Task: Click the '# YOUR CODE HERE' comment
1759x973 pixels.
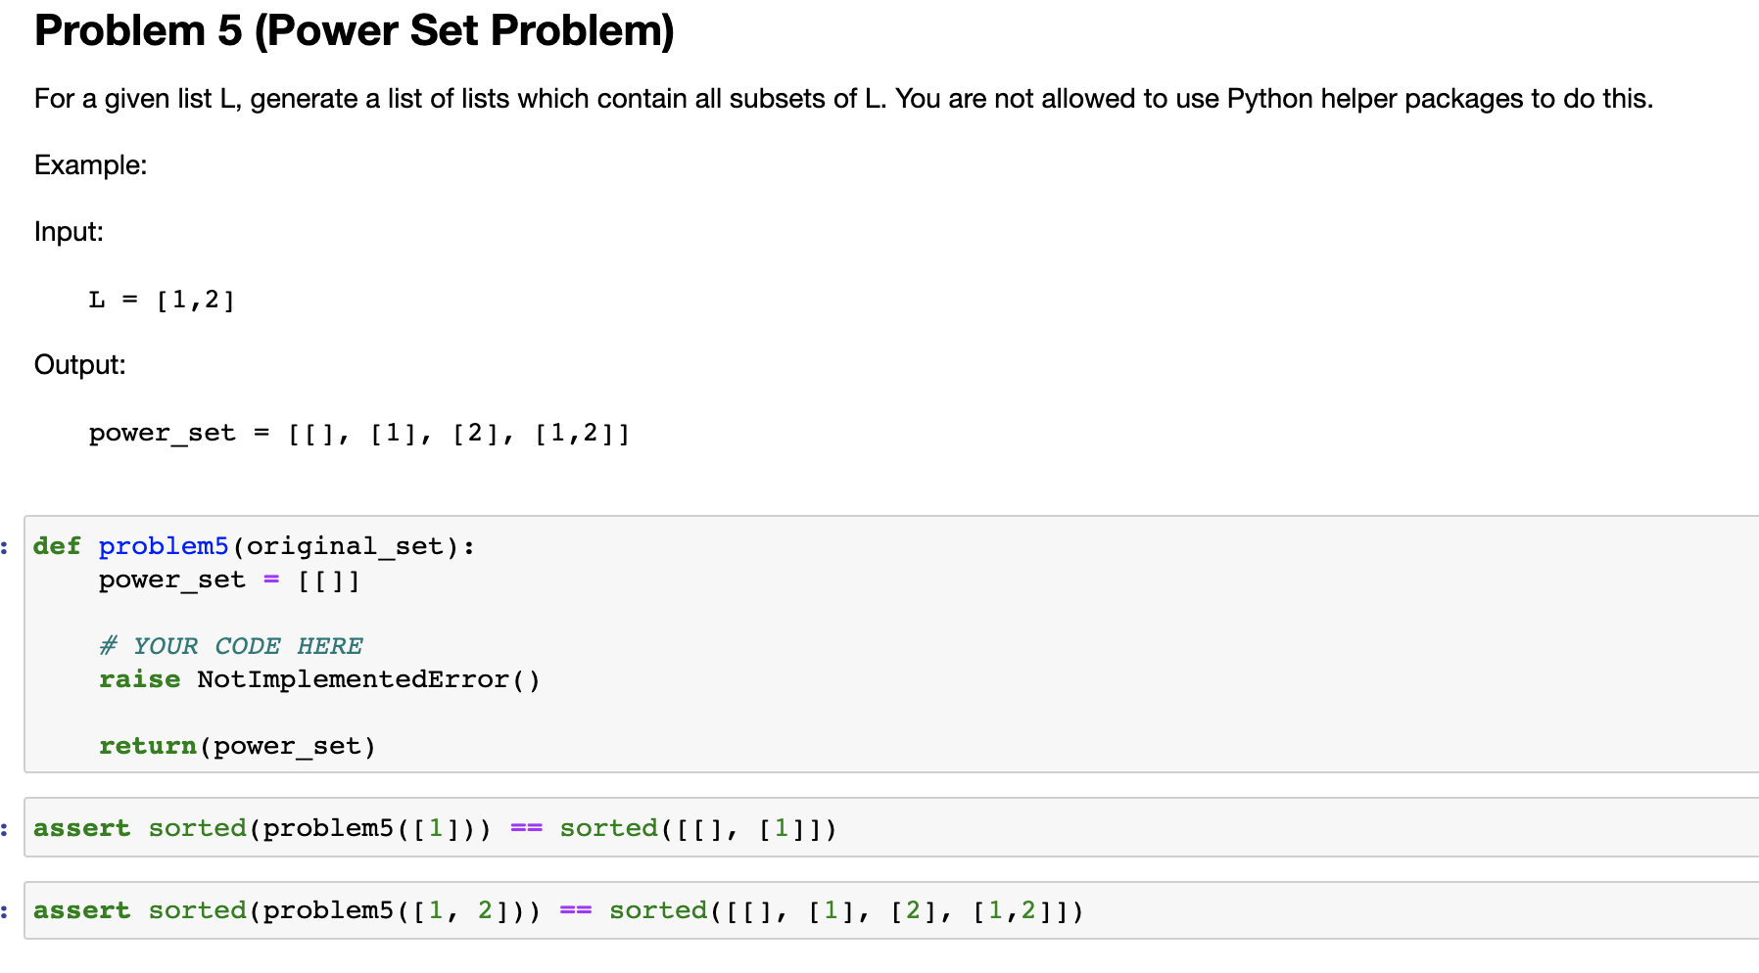Action: (x=230, y=646)
